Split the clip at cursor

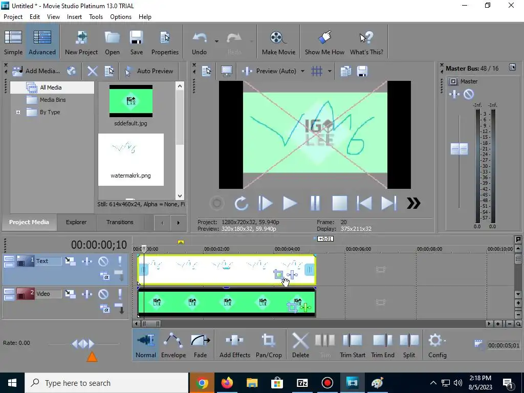tap(409, 346)
